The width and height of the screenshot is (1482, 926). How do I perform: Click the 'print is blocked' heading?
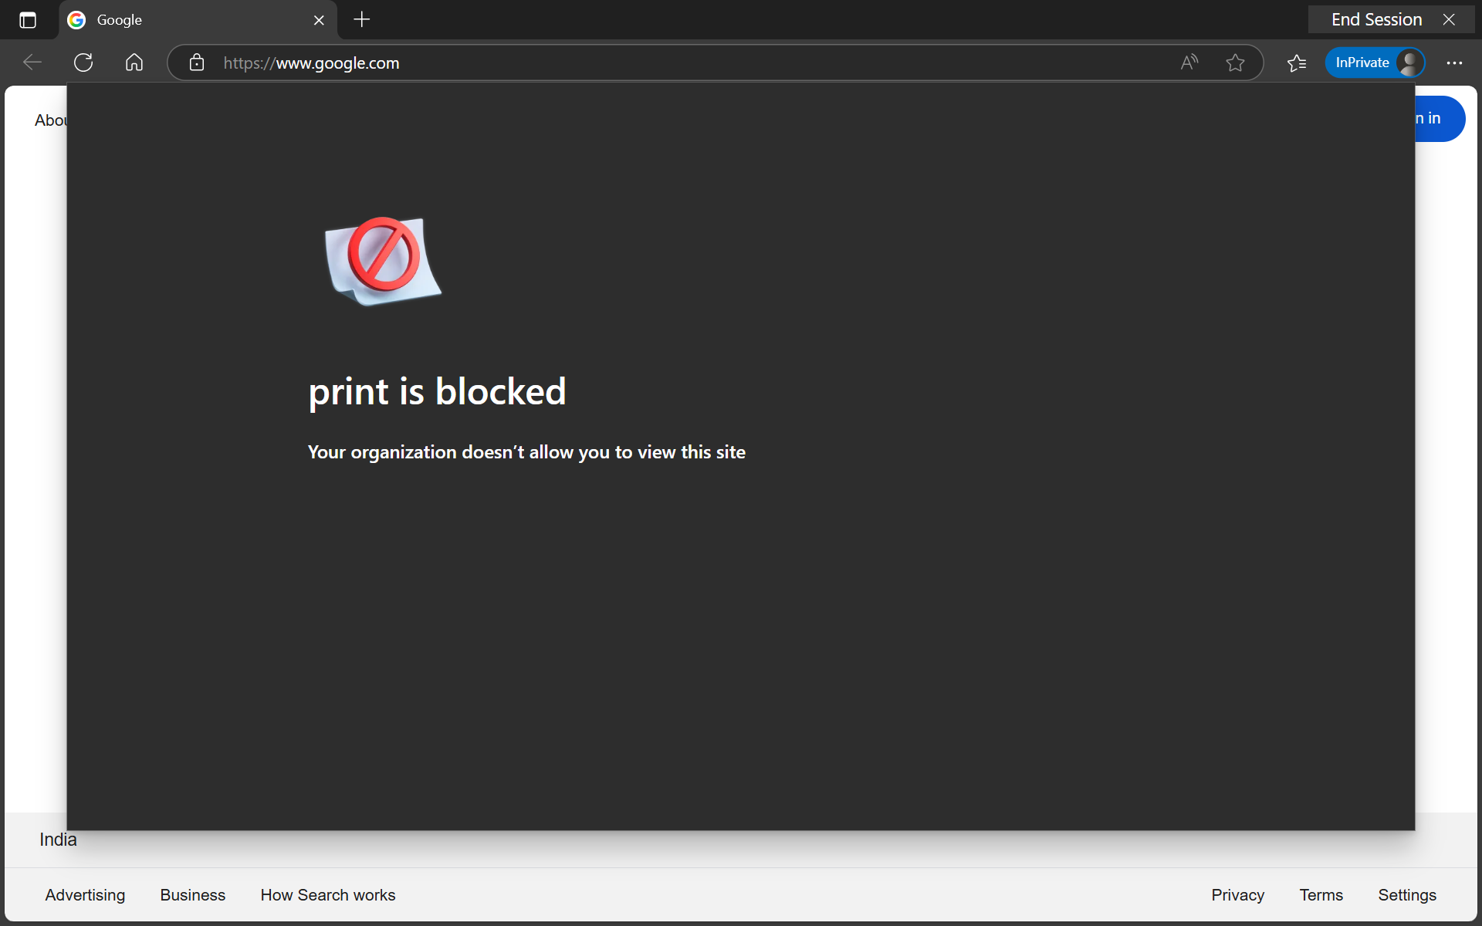[x=437, y=391]
